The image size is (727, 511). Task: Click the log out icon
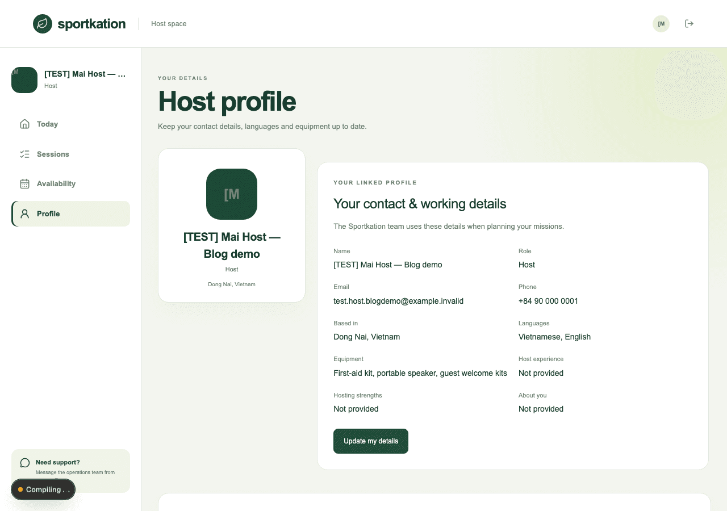[x=689, y=24]
